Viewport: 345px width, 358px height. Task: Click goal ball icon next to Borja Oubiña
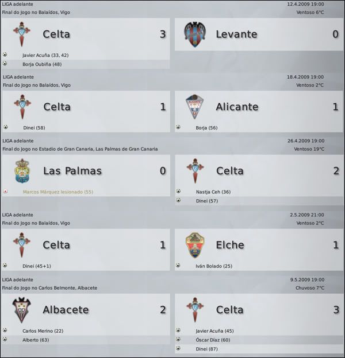tap(5, 64)
